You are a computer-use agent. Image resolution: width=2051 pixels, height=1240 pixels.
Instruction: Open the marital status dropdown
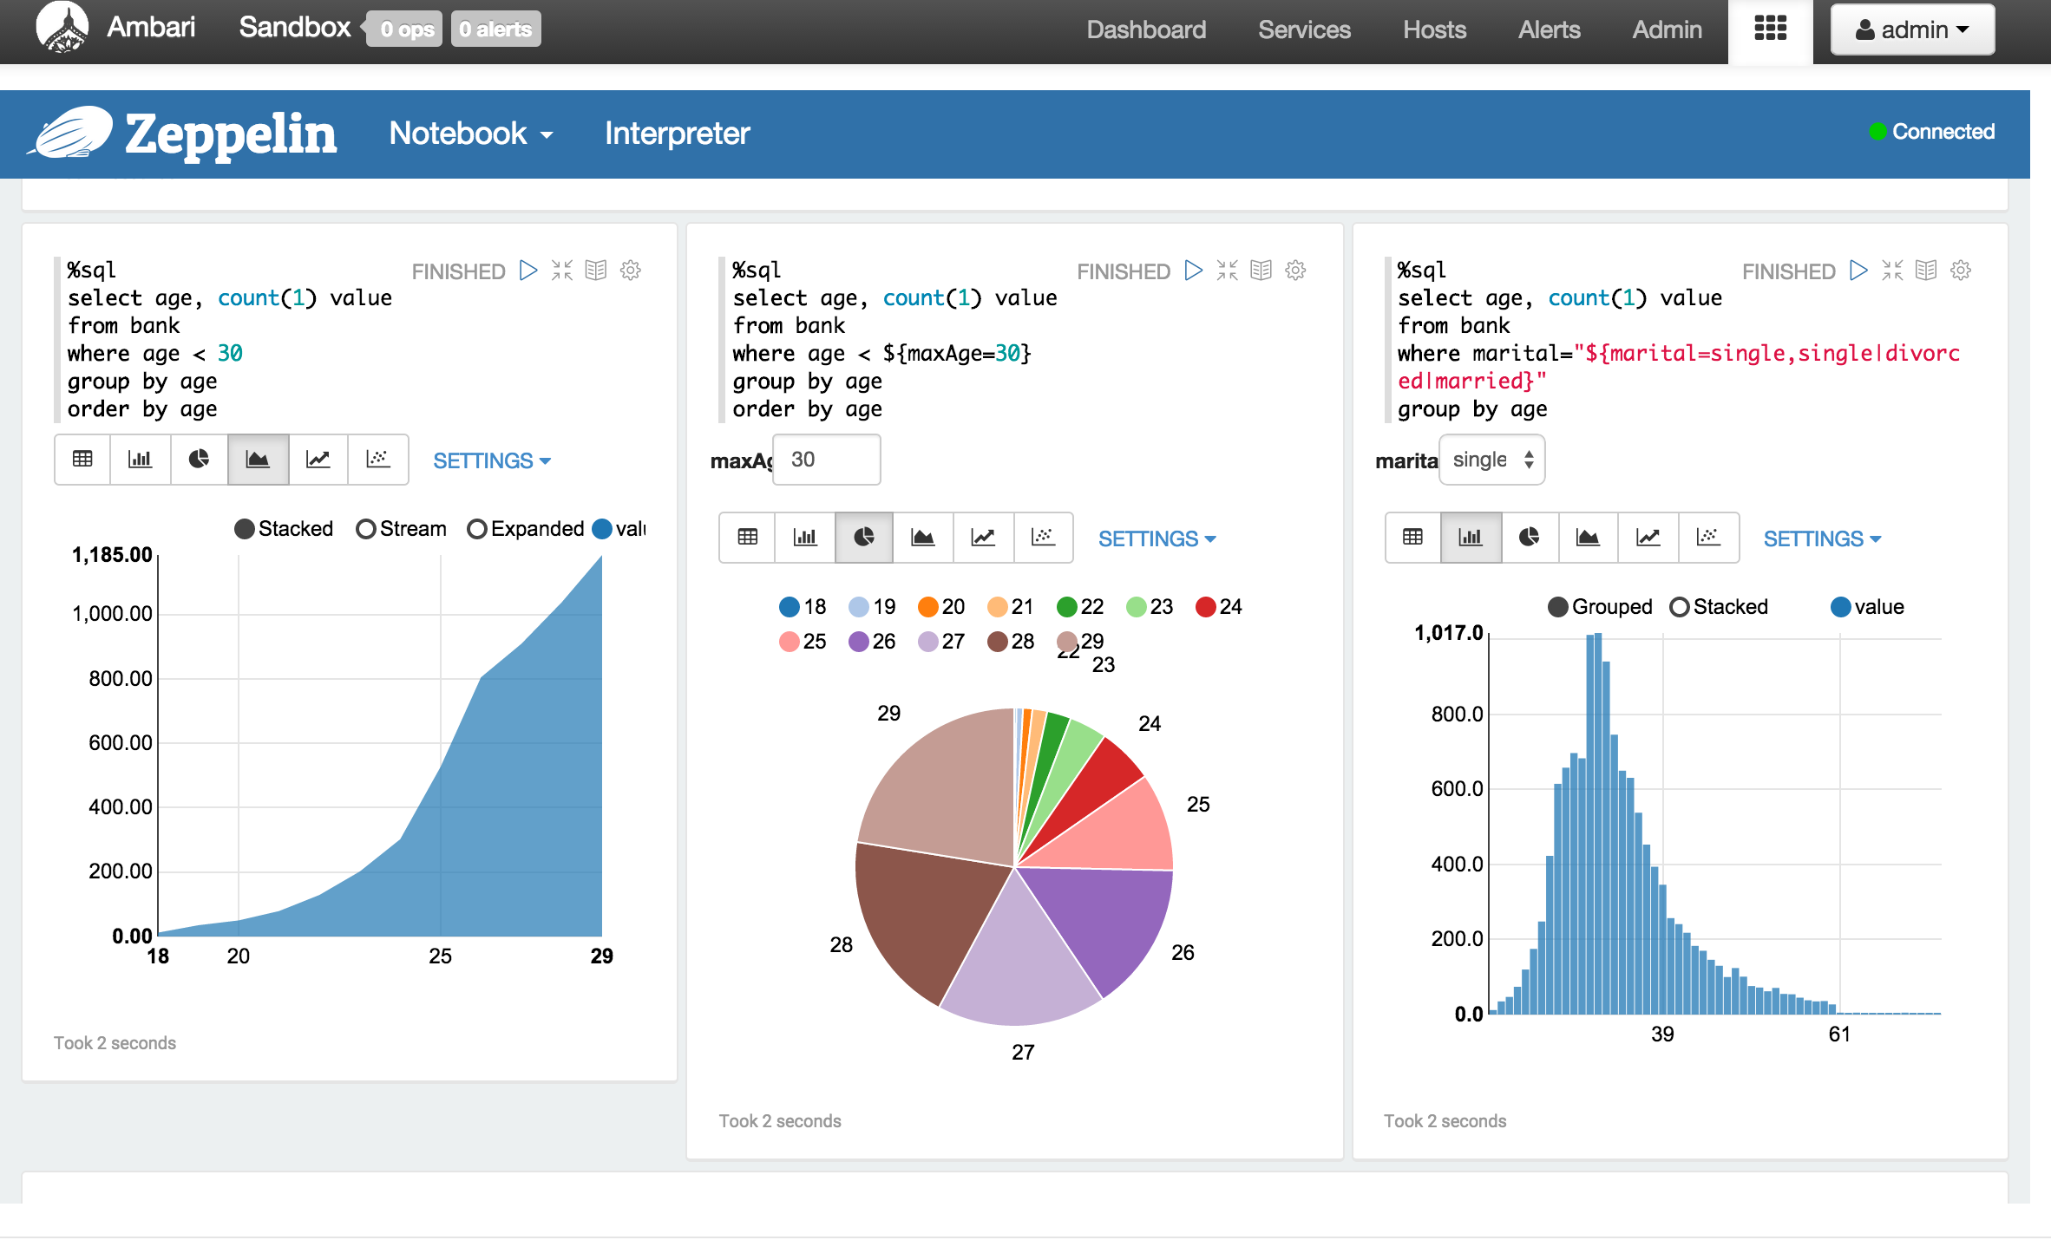[x=1491, y=460]
